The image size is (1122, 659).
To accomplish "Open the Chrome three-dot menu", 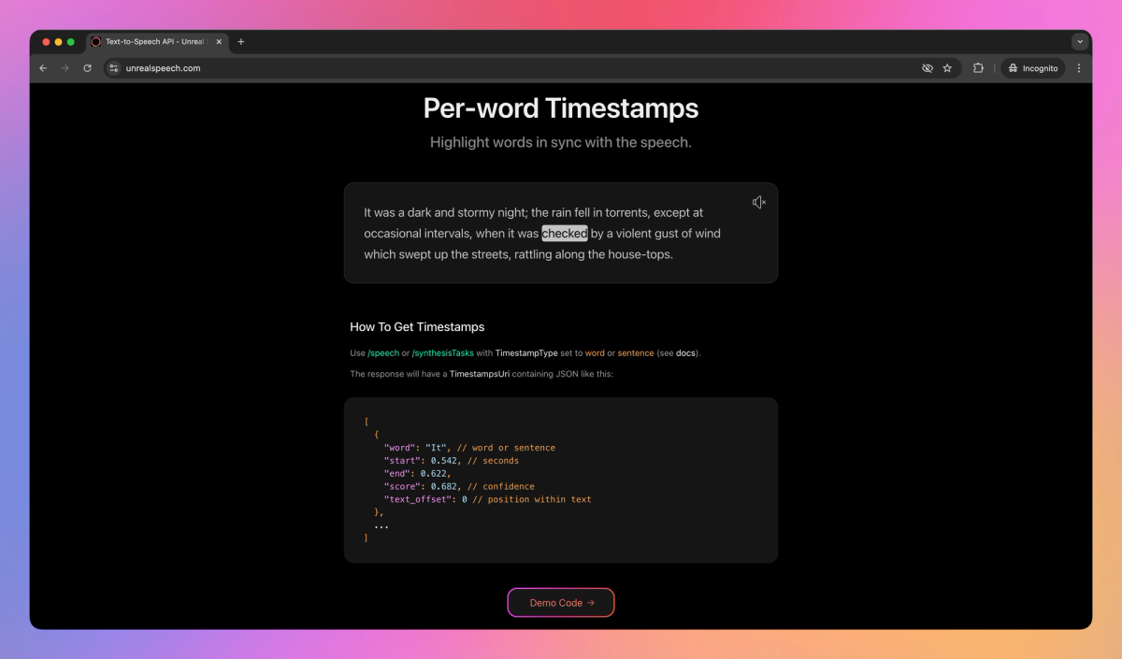I will pyautogui.click(x=1079, y=68).
